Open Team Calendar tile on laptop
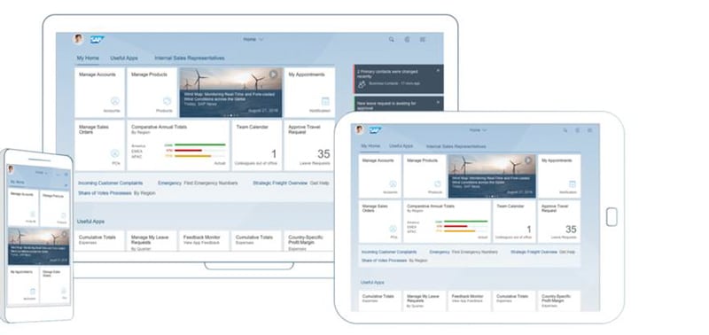The height and width of the screenshot is (335, 709). coord(257,145)
